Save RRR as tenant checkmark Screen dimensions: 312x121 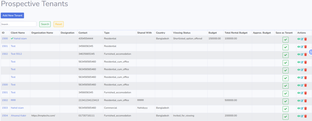[x=285, y=101]
